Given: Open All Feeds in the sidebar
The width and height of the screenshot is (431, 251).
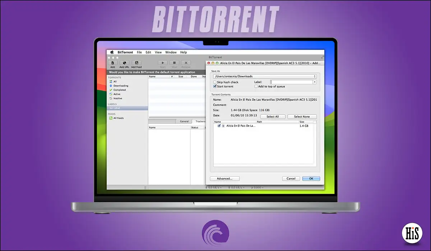Looking at the screenshot, I should pos(116,118).
